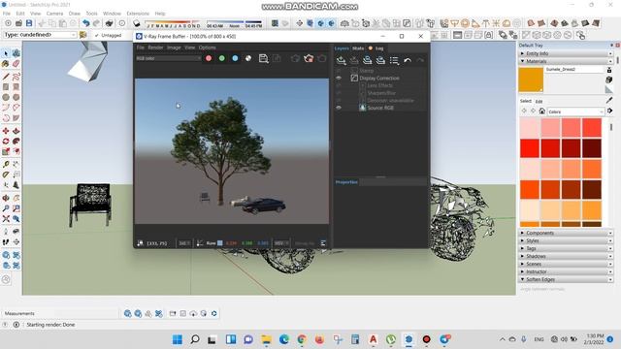Viewport: 621px width, 349px height.
Task: Open Image menu in V-Ray Frame Buffer
Action: point(174,48)
